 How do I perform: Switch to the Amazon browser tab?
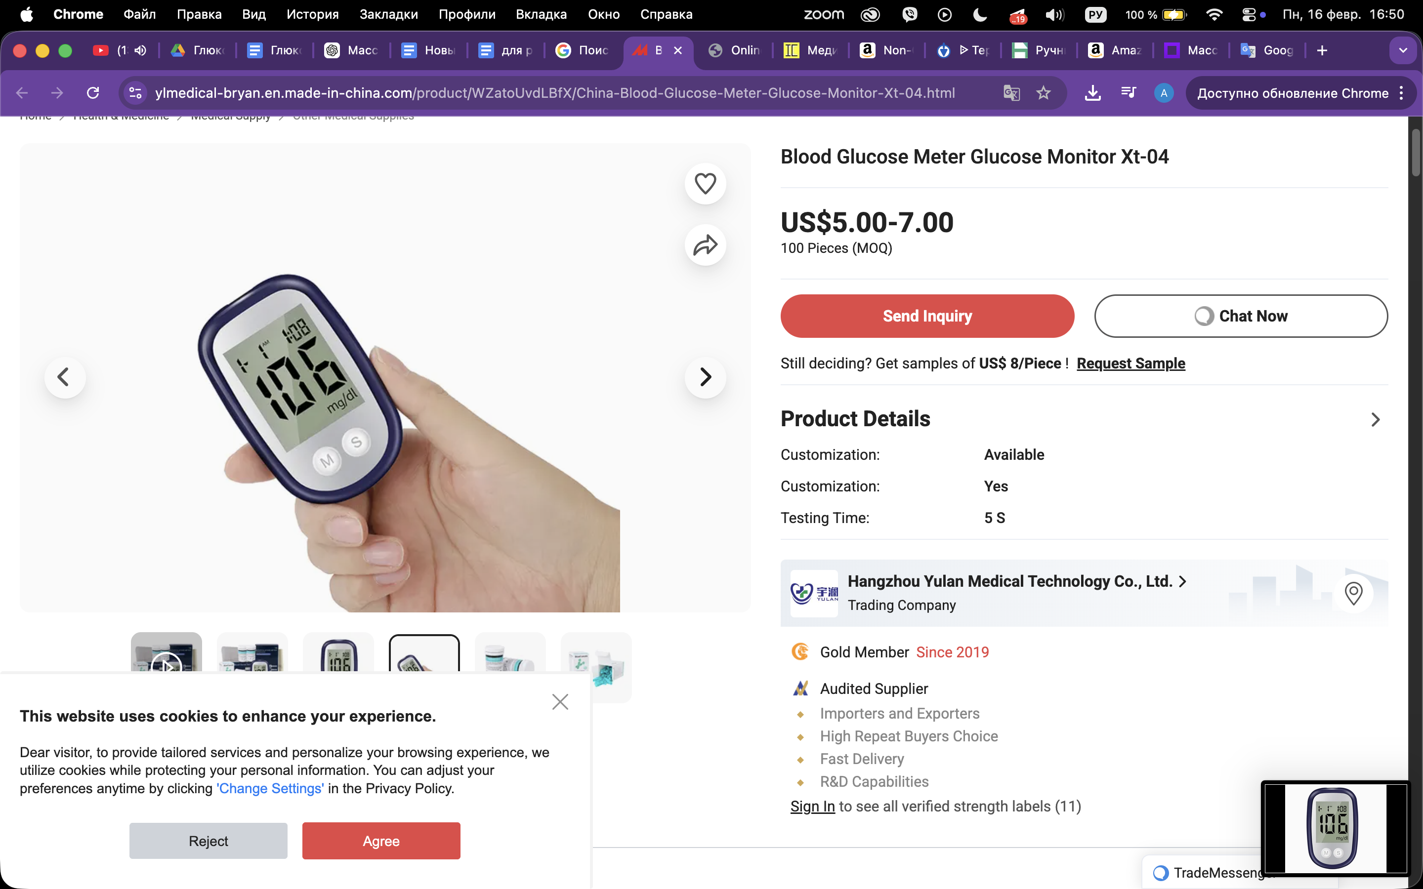1115,50
